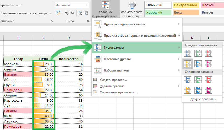Open Format as Table gallery
Viewport: 224px width, 130px height.
[132, 9]
